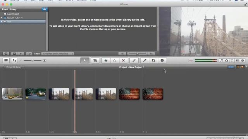The height and width of the screenshot is (139, 248).
Task: Adjust the project thumbnail size slider
Action: click(33, 61)
